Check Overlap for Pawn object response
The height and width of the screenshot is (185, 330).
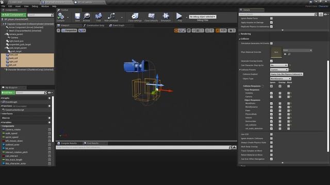click(x=280, y=111)
